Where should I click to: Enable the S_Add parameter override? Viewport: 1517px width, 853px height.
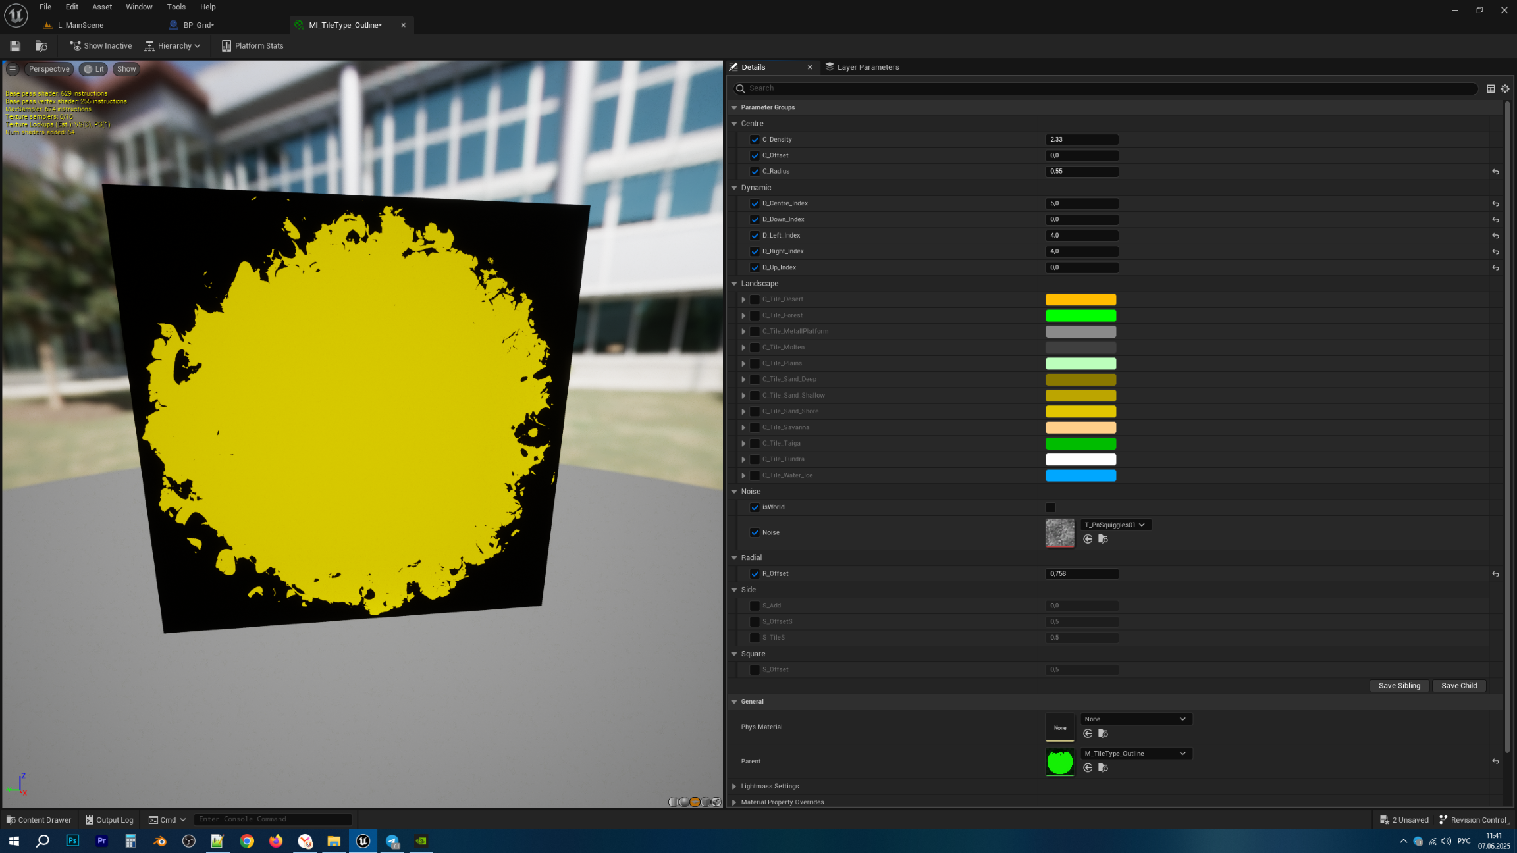click(755, 606)
